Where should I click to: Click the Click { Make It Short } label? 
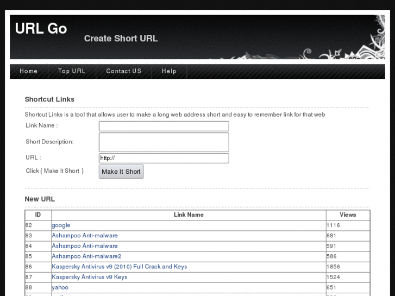click(x=55, y=171)
